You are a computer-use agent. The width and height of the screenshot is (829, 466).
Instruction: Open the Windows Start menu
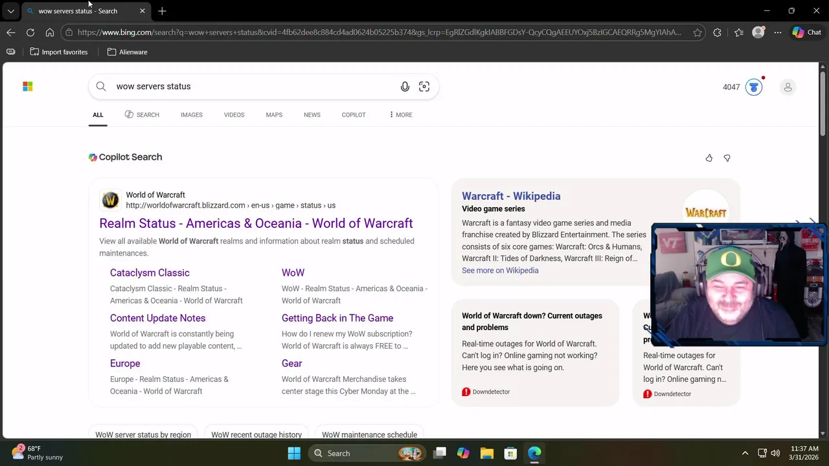click(294, 453)
